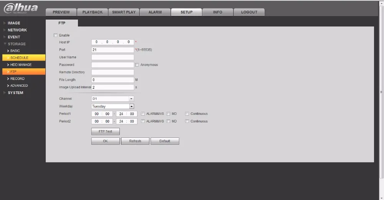Click the OK button
Screen dimensions: 384x200
(x=106, y=141)
